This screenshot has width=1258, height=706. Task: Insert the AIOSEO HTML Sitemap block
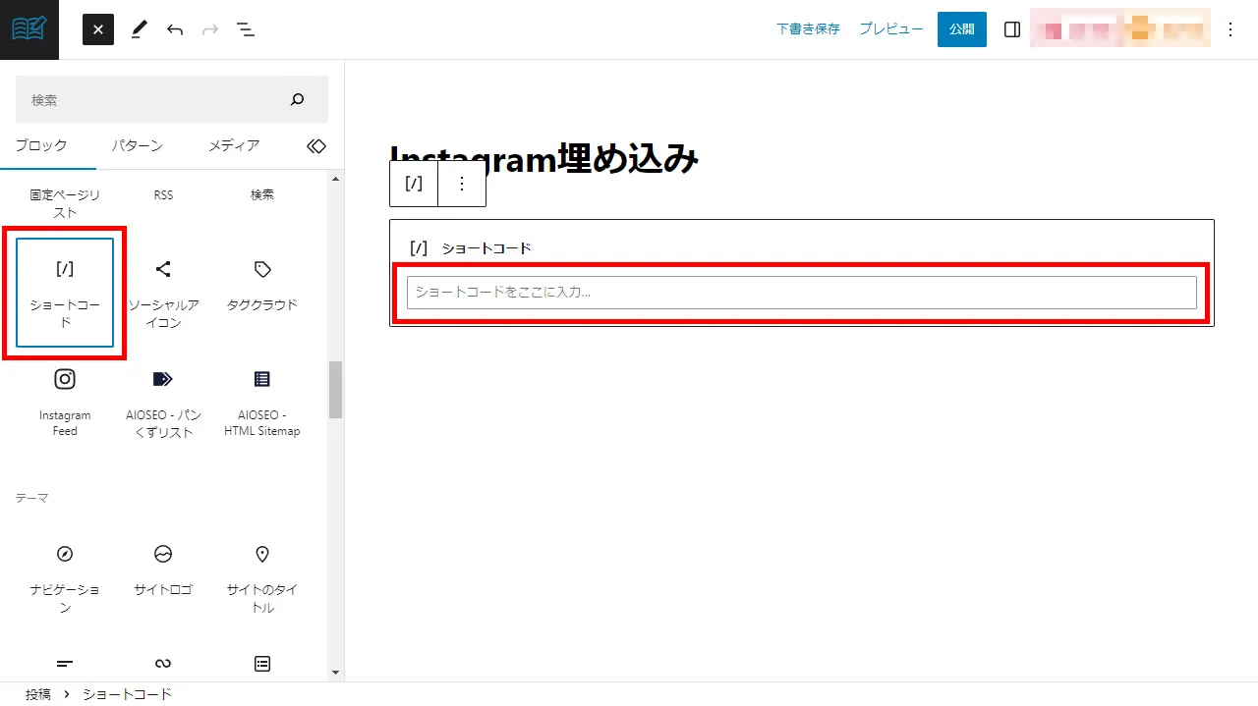tap(261, 403)
